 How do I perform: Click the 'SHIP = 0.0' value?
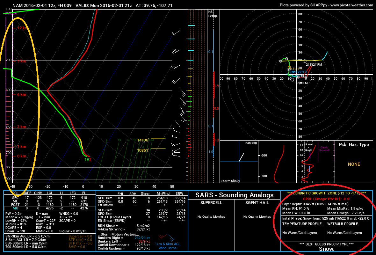tap(77, 247)
